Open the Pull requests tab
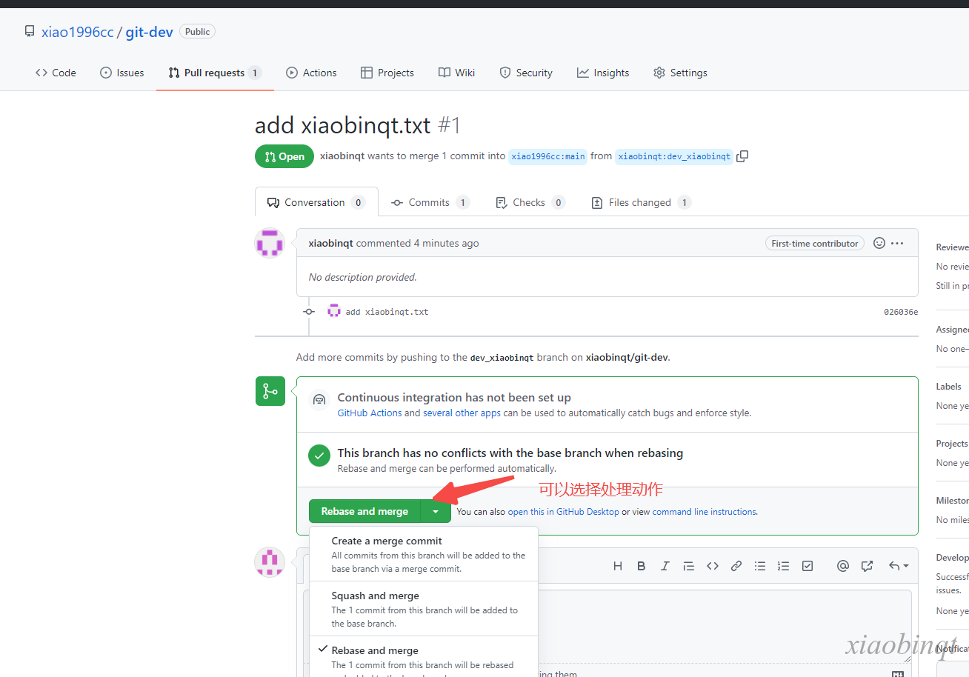The image size is (969, 677). coord(215,73)
